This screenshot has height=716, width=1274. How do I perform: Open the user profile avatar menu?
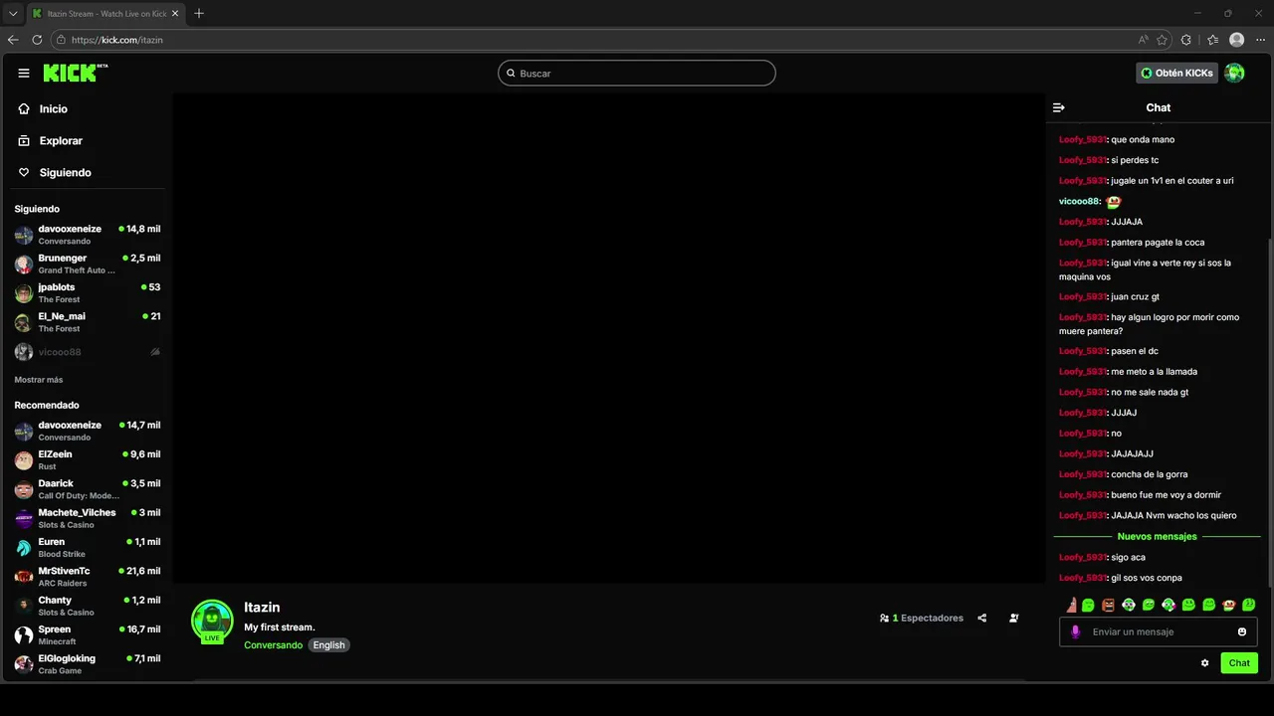pos(1234,73)
